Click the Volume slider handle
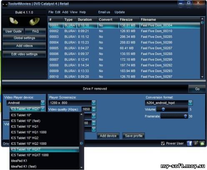The height and width of the screenshot is (170, 207). tap(163, 109)
